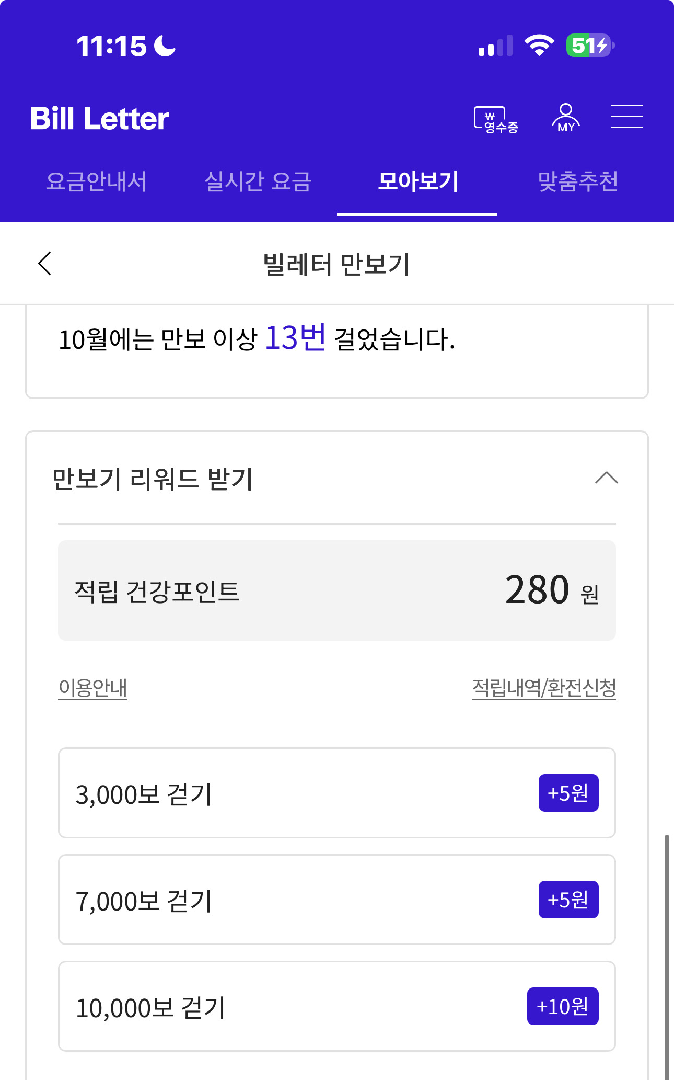
Task: Select the 모아보기 tab
Action: (417, 182)
